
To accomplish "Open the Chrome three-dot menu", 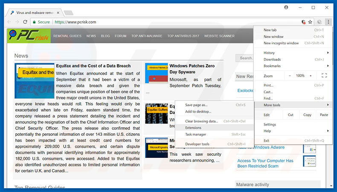I will tap(328, 22).
